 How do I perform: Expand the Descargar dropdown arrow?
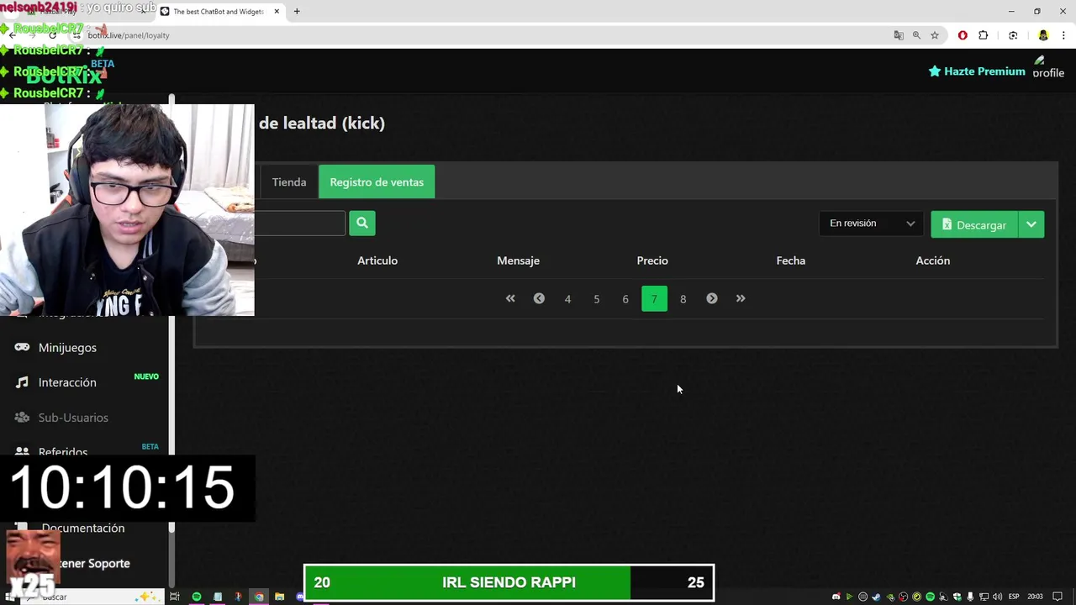[1031, 224]
